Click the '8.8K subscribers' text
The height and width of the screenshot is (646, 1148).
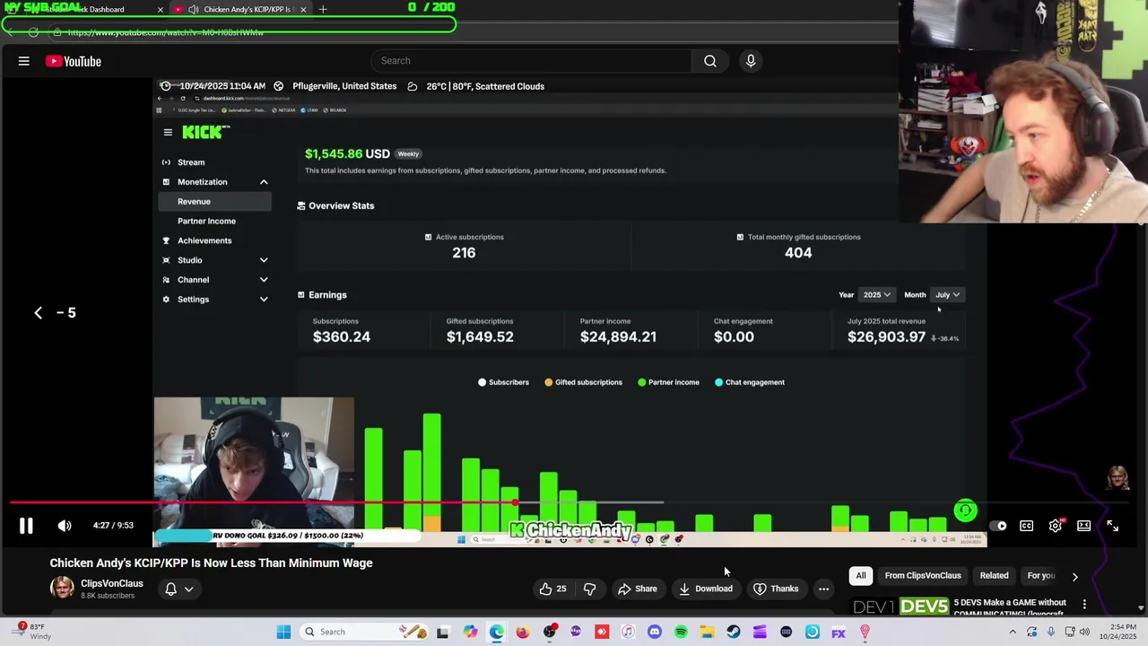pos(108,596)
